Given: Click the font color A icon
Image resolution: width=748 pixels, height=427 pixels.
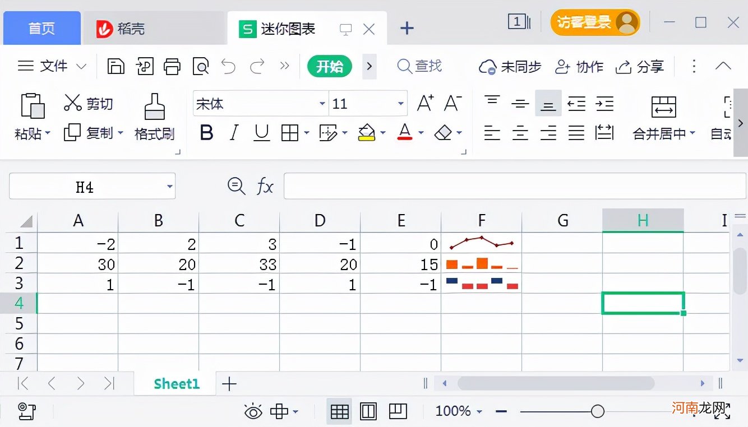Looking at the screenshot, I should click(x=405, y=133).
